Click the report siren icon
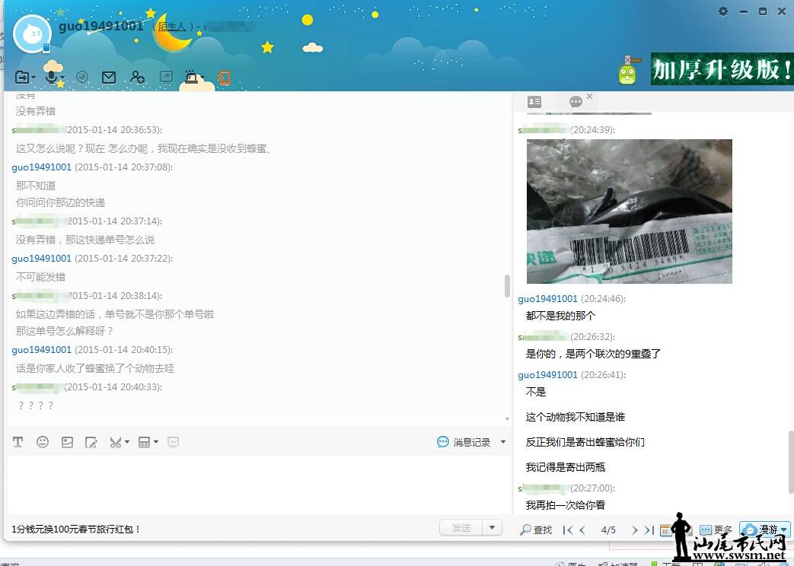This screenshot has height=566, width=794. click(191, 77)
